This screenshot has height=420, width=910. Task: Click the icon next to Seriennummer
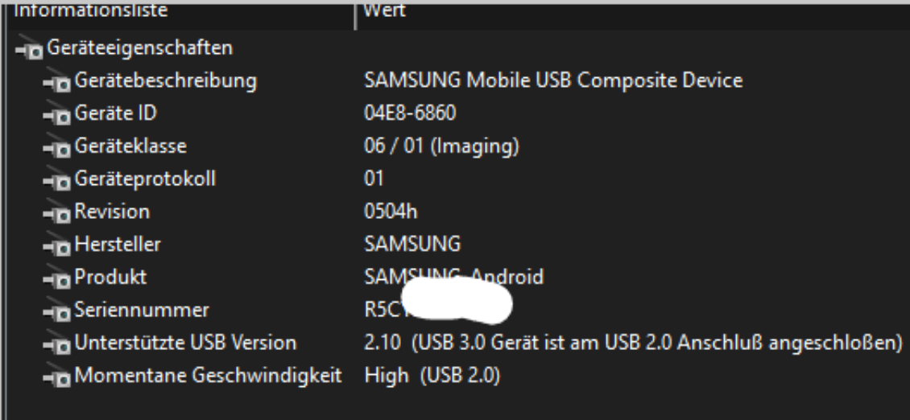click(x=60, y=311)
